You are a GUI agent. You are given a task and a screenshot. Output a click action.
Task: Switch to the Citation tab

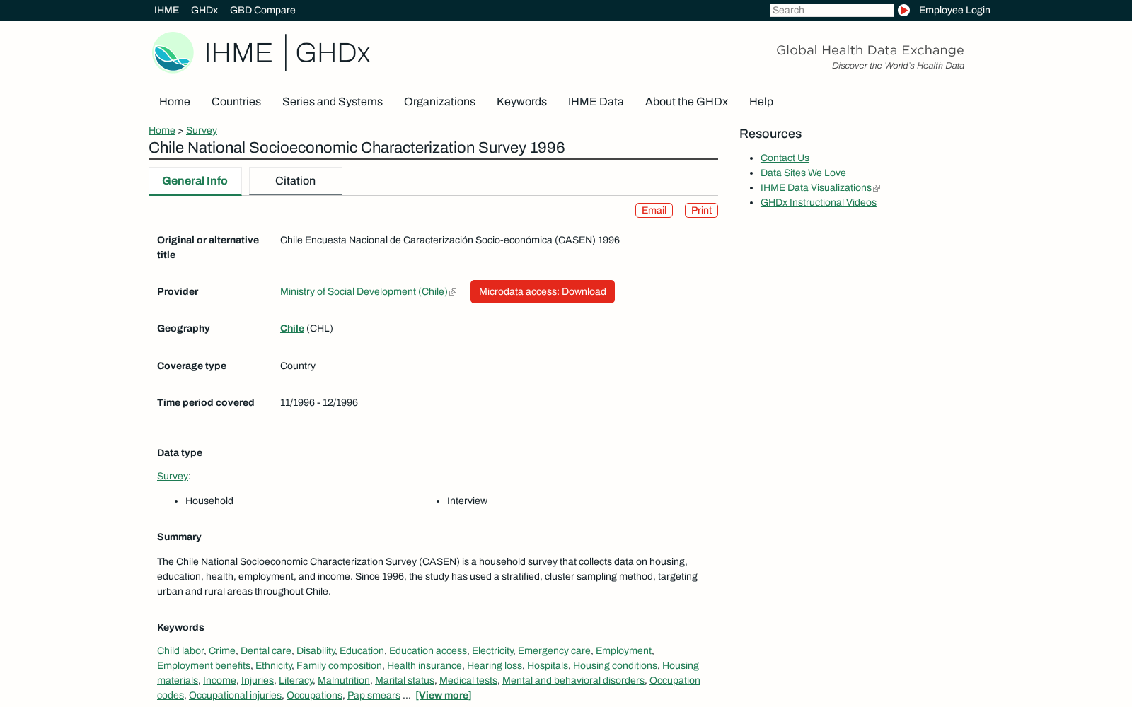point(296,181)
